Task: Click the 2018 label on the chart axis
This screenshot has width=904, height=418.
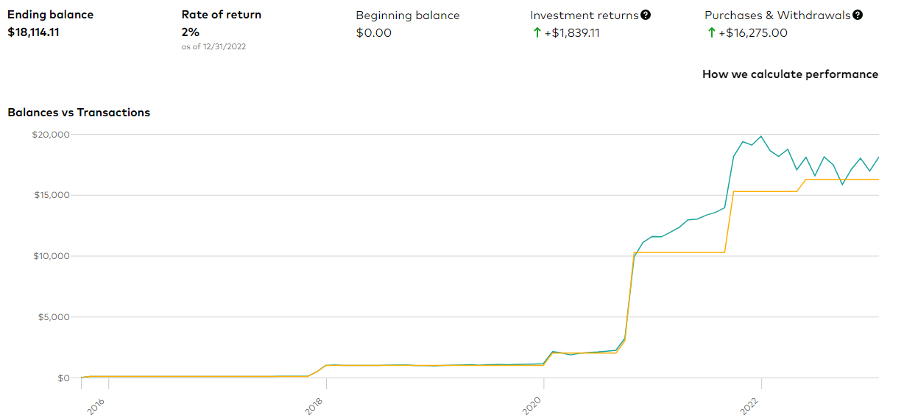Action: pos(314,407)
